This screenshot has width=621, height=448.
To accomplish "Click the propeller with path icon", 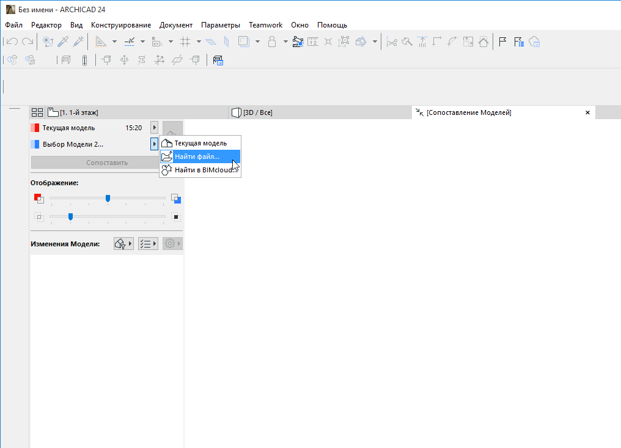I will click(x=30, y=60).
